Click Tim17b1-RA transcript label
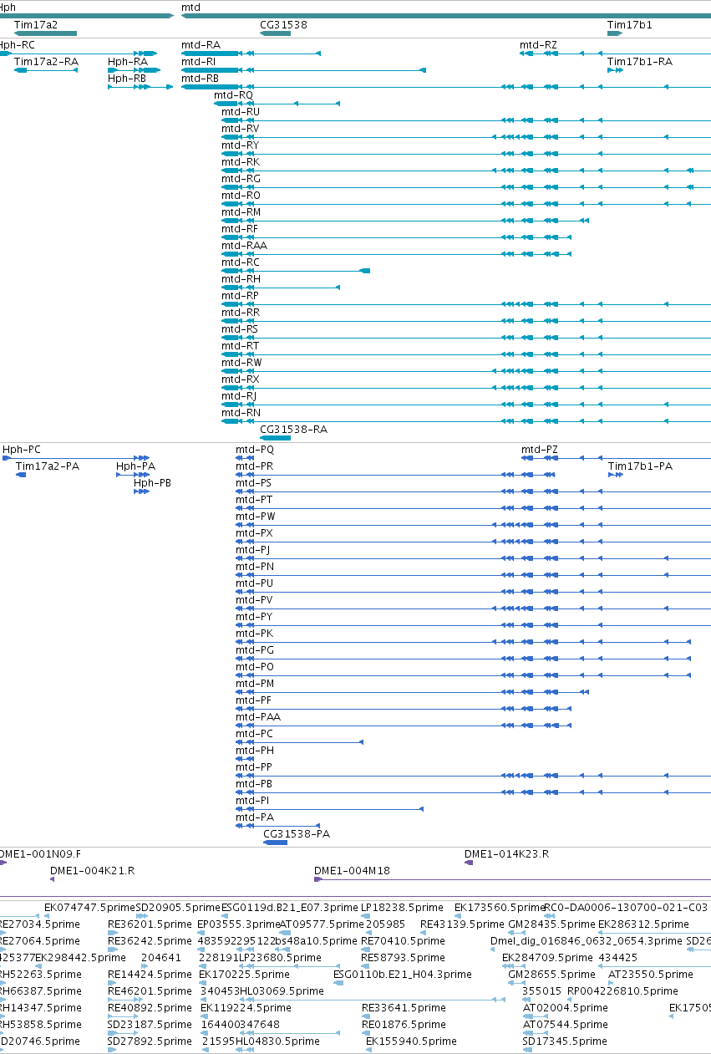This screenshot has width=711, height=1054. click(640, 62)
